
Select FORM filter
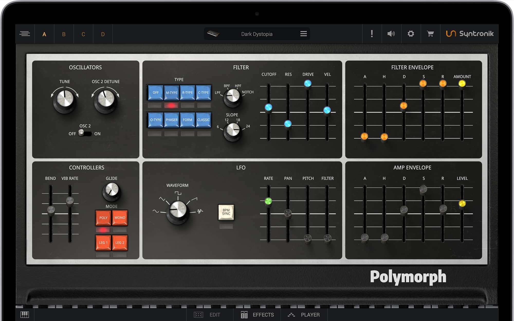click(x=187, y=120)
